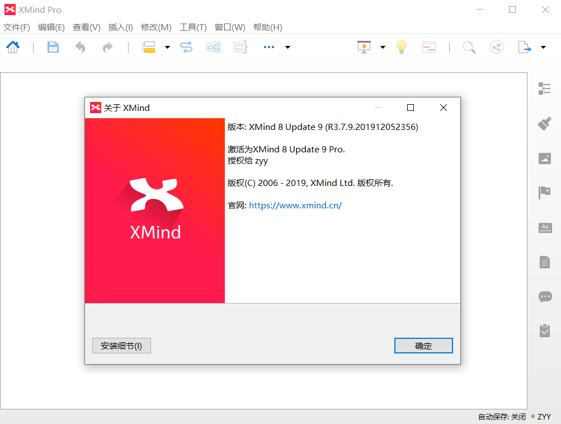Start presentation mode icon
Screen dimensions: 561x424
coord(364,47)
